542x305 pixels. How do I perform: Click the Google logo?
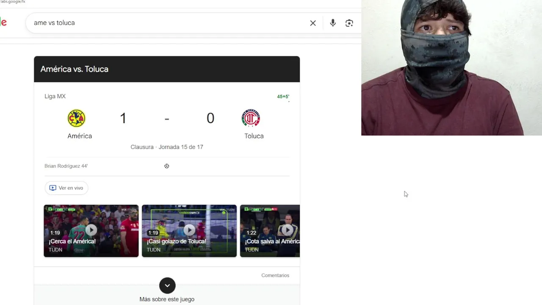coord(3,22)
